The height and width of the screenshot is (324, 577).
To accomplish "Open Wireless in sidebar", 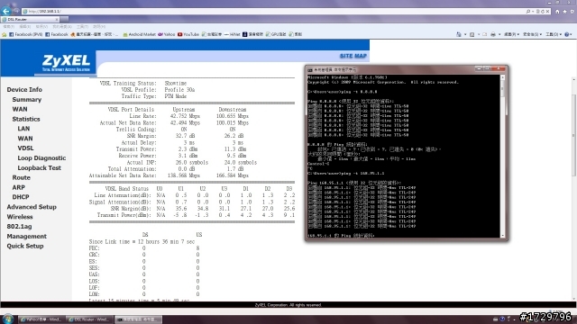I will pyautogui.click(x=20, y=217).
